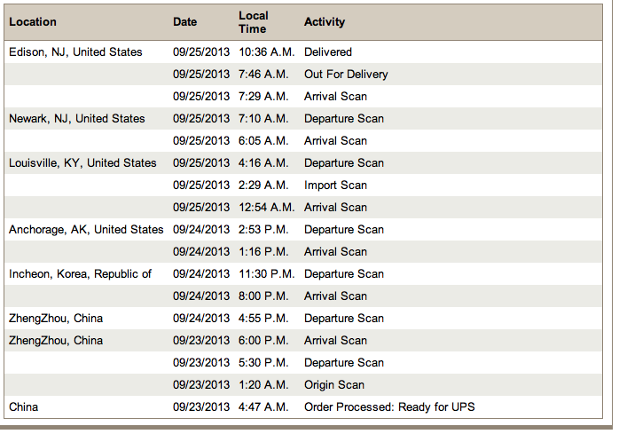Click the Local Time column header
Screen dimensions: 619x434
tap(254, 22)
